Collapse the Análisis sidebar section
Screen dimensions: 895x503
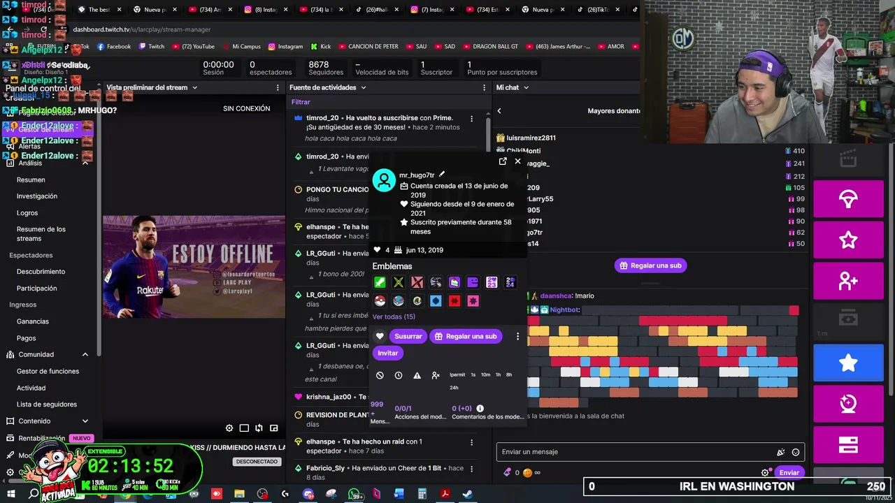[x=85, y=163]
